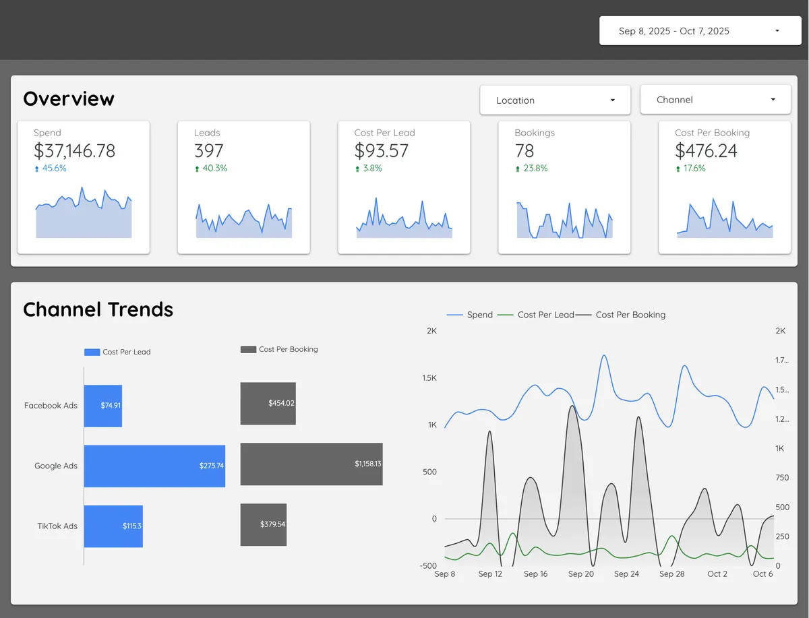Click the Spend KPI card showing $37,146.78
Viewport: 809px width, 618px height.
(x=83, y=187)
